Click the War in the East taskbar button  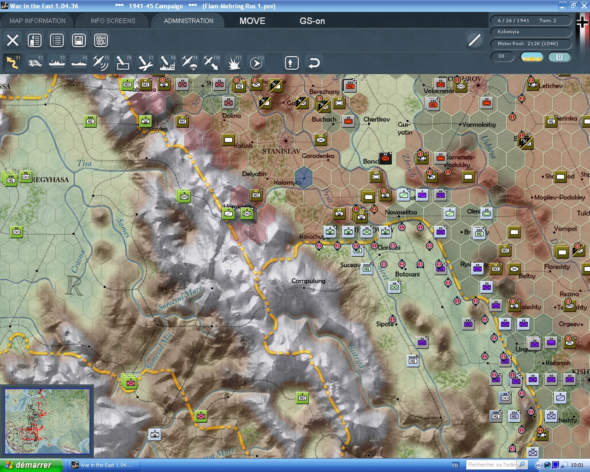(103, 465)
